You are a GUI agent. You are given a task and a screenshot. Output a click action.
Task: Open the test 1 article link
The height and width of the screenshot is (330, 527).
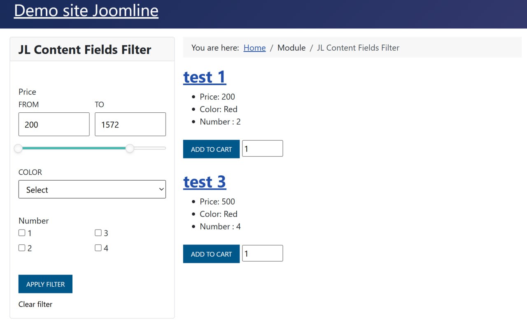click(x=205, y=77)
